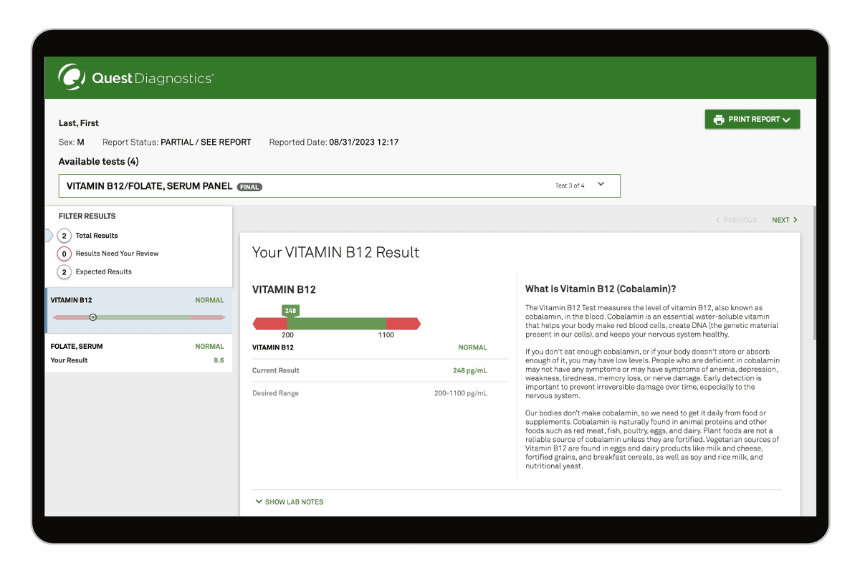
Task: Click the green normal range bar
Action: 337,324
